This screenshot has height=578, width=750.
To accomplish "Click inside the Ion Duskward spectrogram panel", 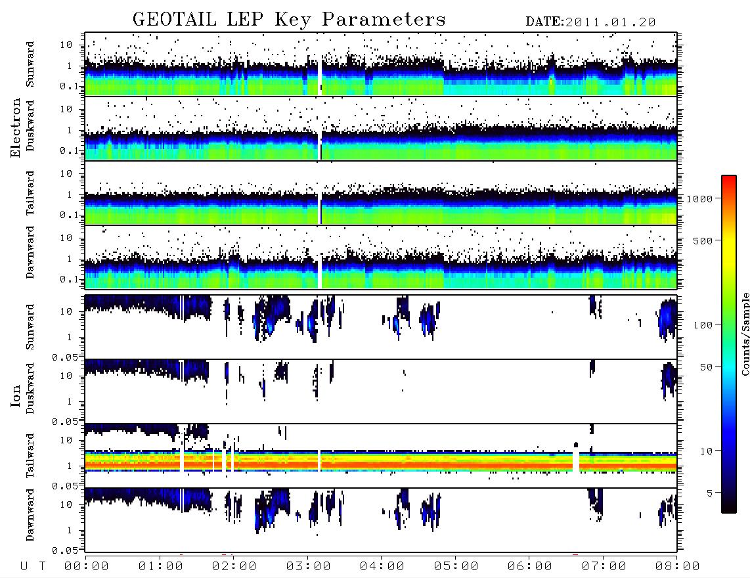I will [381, 391].
